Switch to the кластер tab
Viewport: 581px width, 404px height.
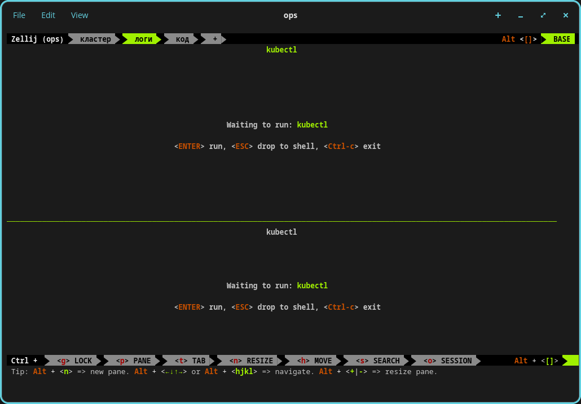point(95,39)
